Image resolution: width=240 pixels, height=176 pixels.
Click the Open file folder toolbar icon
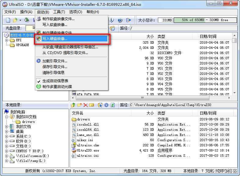tap(15, 20)
